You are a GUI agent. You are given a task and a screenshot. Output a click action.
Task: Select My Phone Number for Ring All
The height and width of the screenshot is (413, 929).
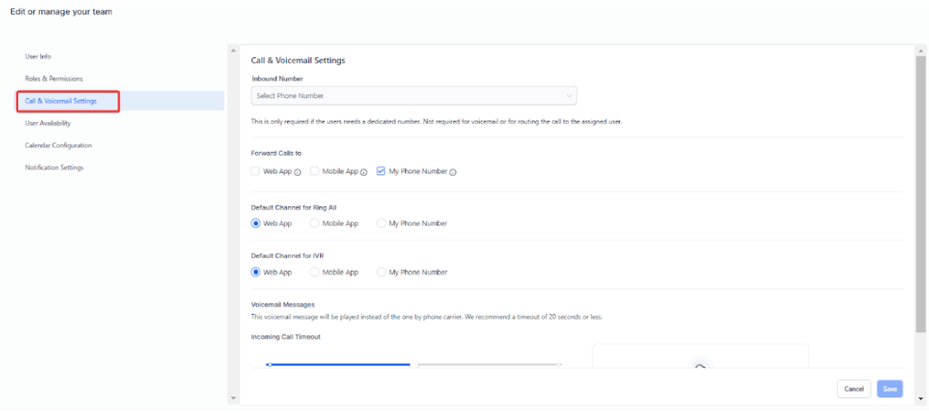click(x=381, y=223)
